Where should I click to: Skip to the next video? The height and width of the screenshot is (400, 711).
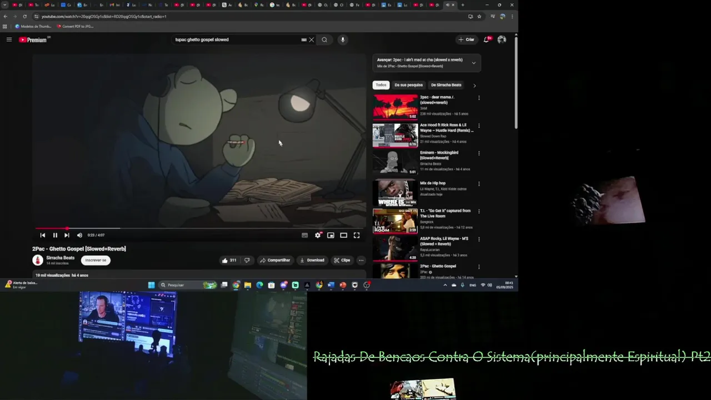click(67, 235)
